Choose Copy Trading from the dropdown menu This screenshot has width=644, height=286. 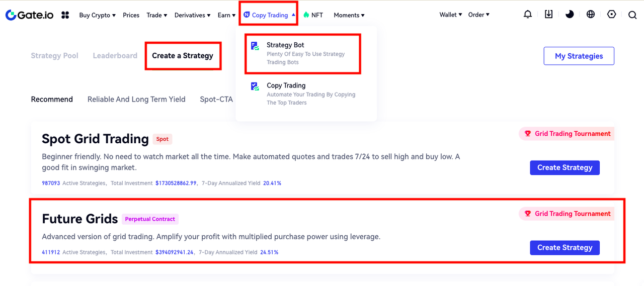tap(286, 85)
